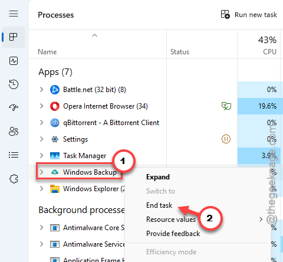
Task: Expand the Antimalware Core Service row
Action: [41, 228]
